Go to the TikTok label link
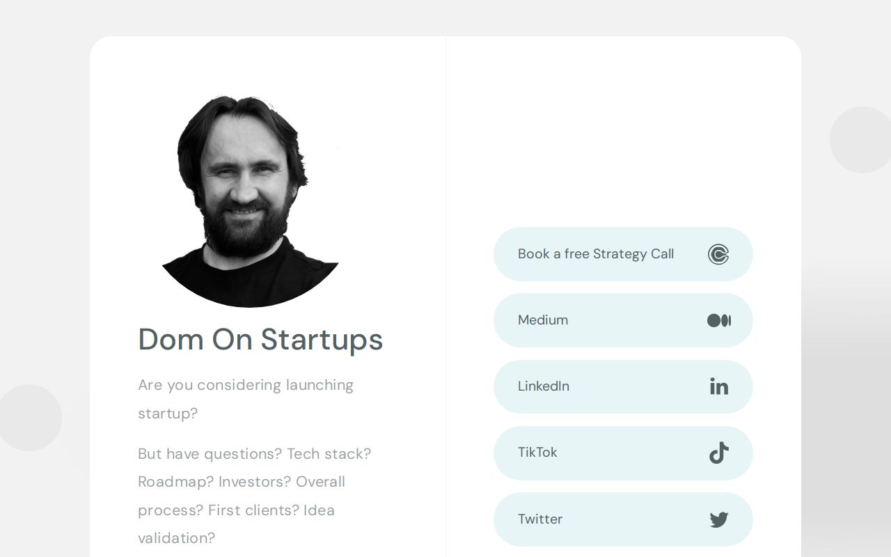Screen dimensions: 891x557 [x=537, y=453]
